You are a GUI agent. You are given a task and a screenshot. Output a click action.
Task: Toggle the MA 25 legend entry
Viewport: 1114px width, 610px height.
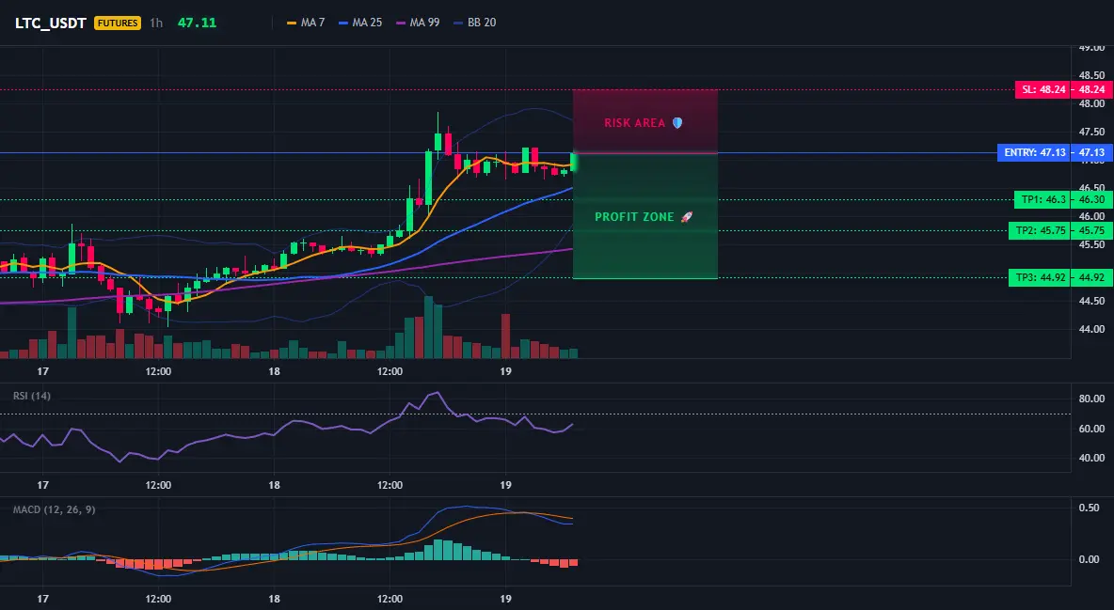coord(360,23)
